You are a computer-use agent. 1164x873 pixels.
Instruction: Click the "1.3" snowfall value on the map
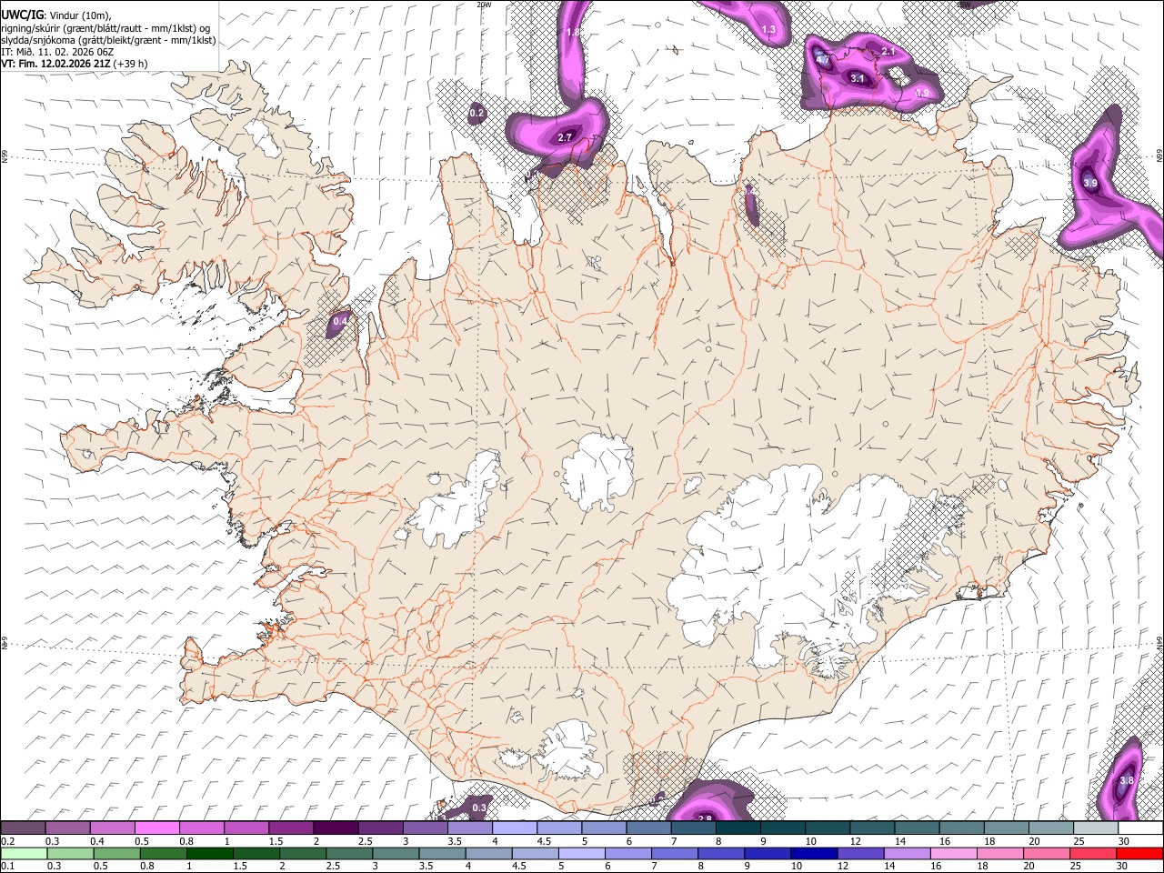click(x=768, y=30)
